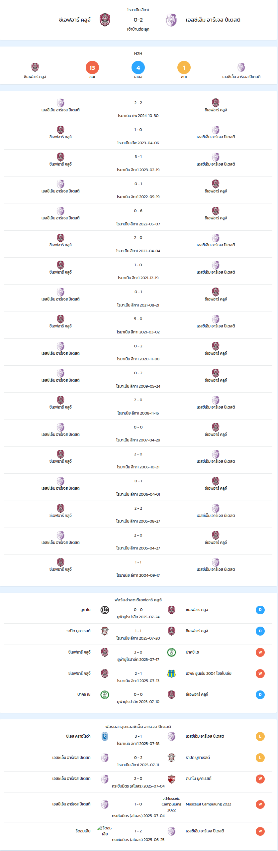The width and height of the screenshot is (278, 851).
Task: Open the 0-6 league match dated 2022-05-07
Action: pyautogui.click(x=138, y=217)
